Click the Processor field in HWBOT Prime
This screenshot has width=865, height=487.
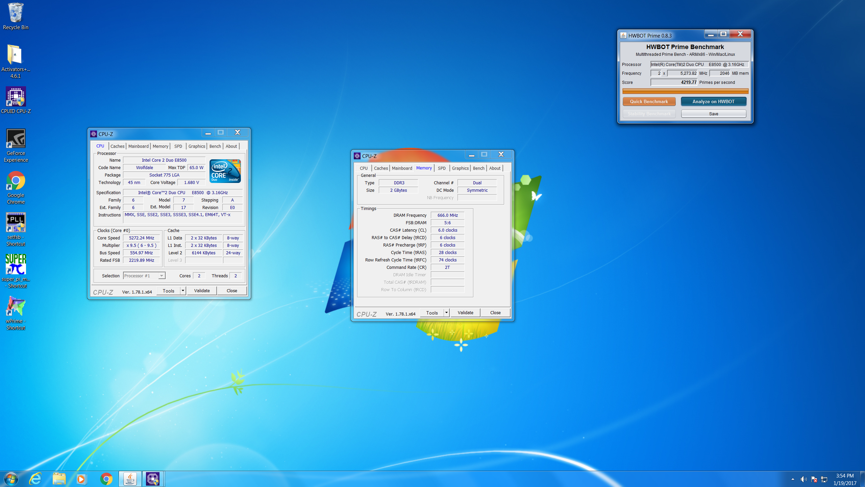pyautogui.click(x=700, y=64)
